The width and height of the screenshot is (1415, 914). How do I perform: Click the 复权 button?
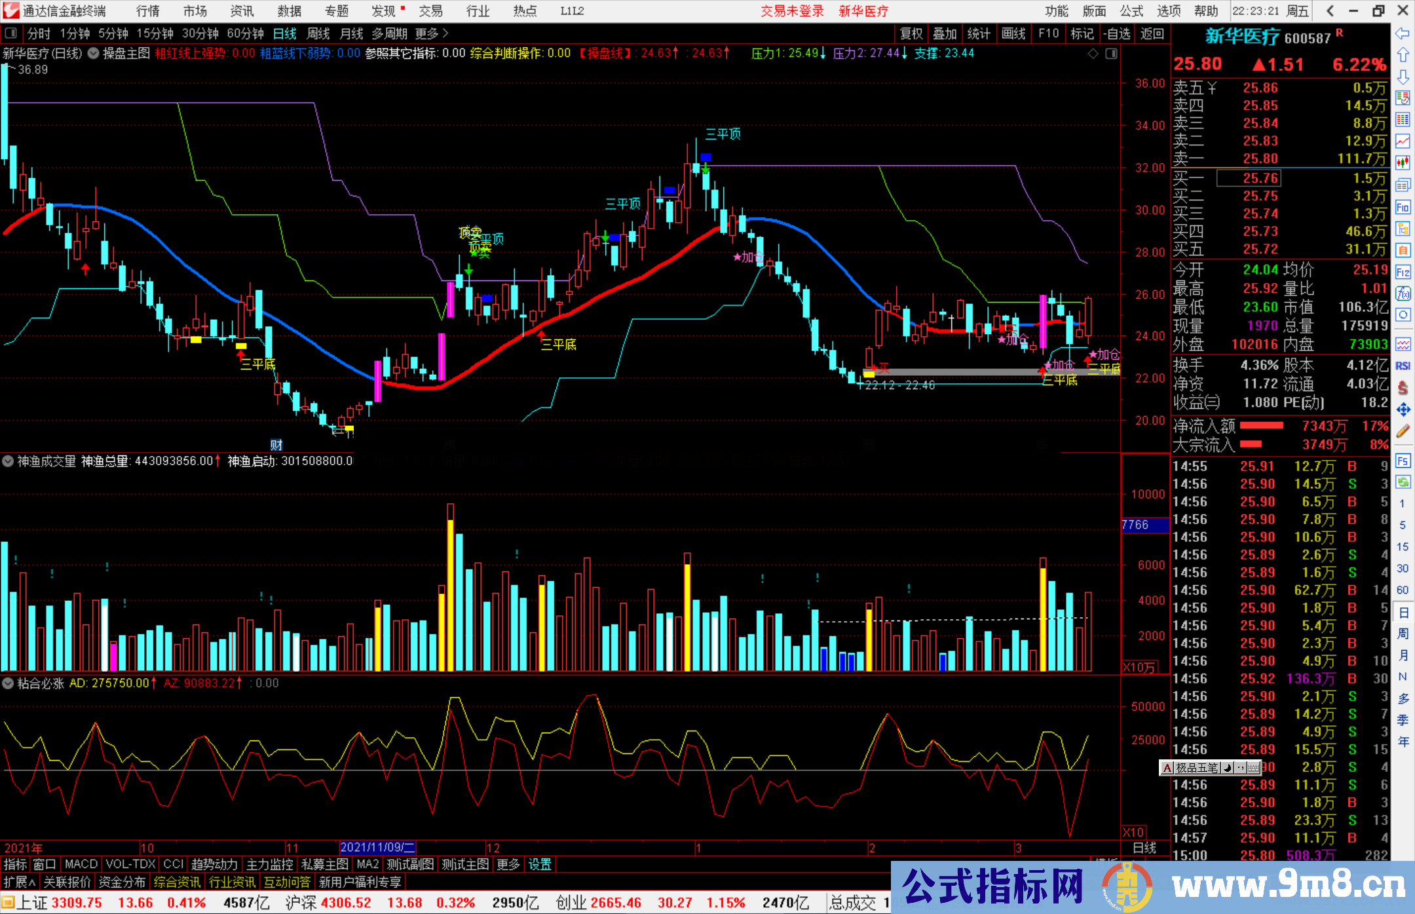pos(911,33)
